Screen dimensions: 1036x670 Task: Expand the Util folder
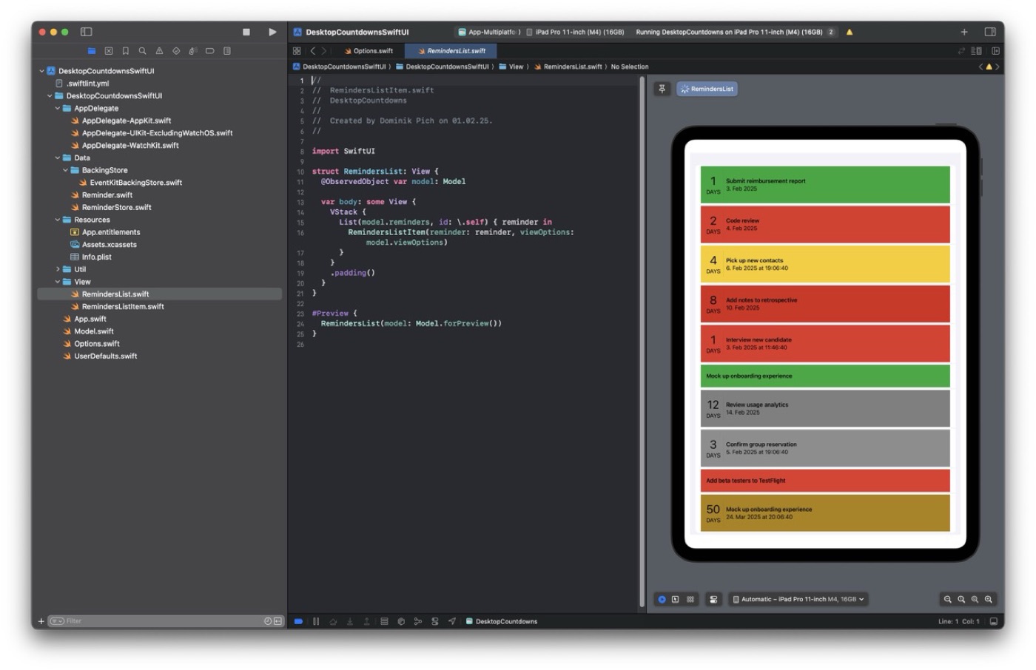(x=58, y=269)
